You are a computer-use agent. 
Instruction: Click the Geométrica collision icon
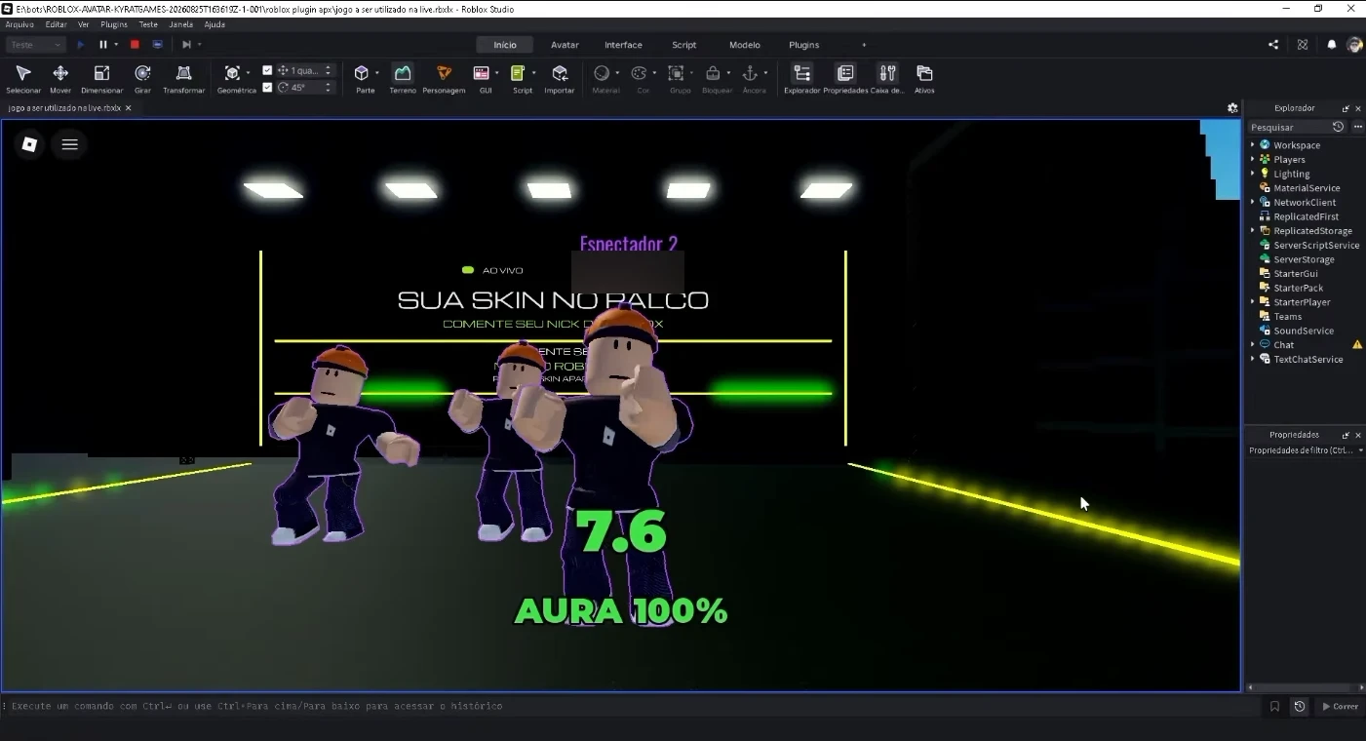(x=232, y=73)
